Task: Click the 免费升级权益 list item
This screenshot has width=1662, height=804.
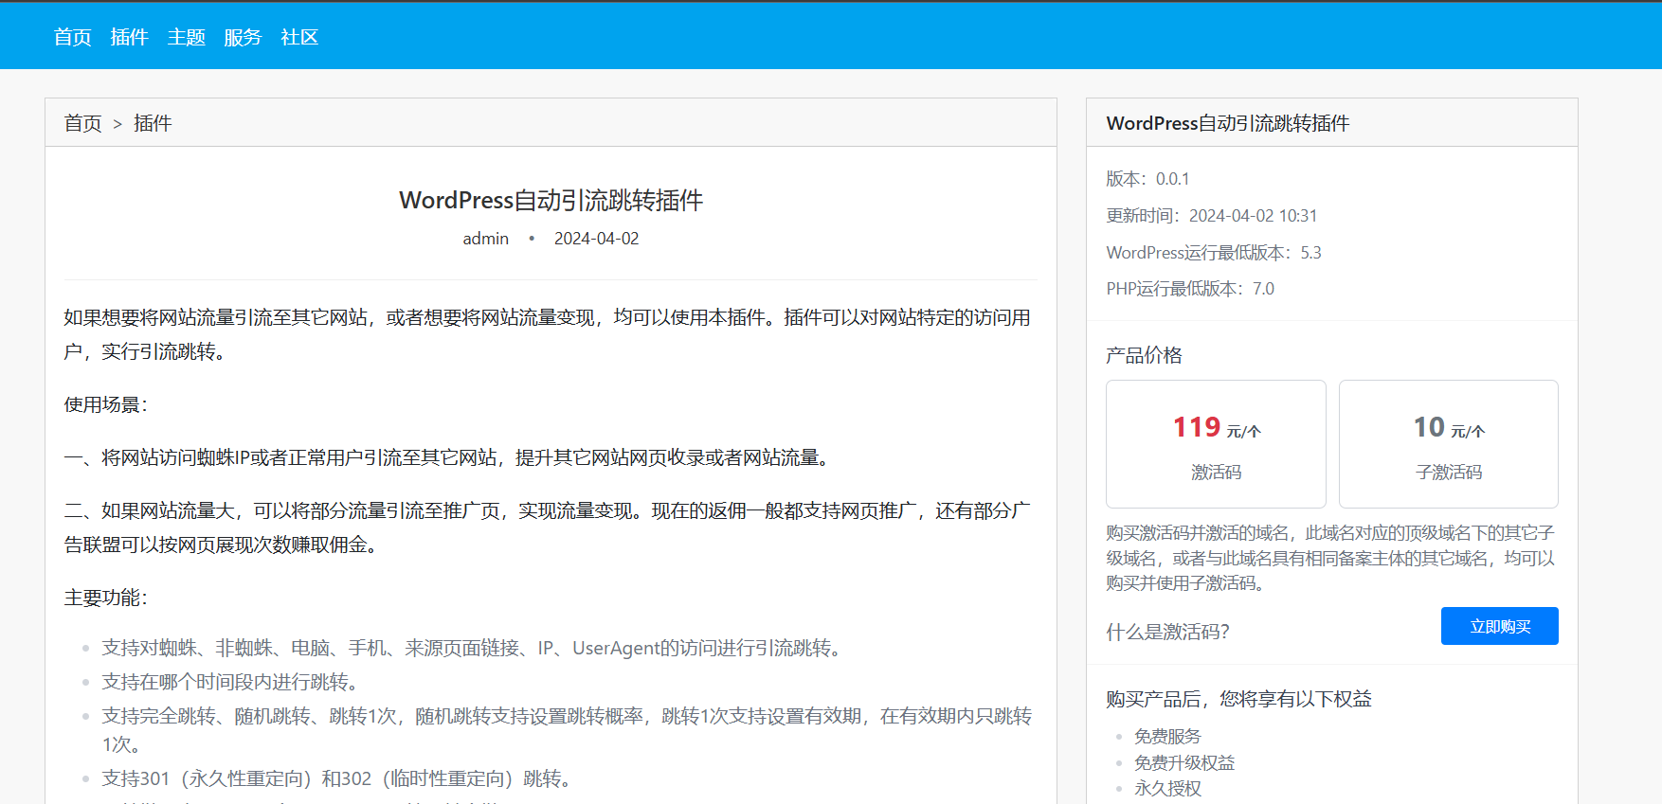Action: [x=1184, y=763]
